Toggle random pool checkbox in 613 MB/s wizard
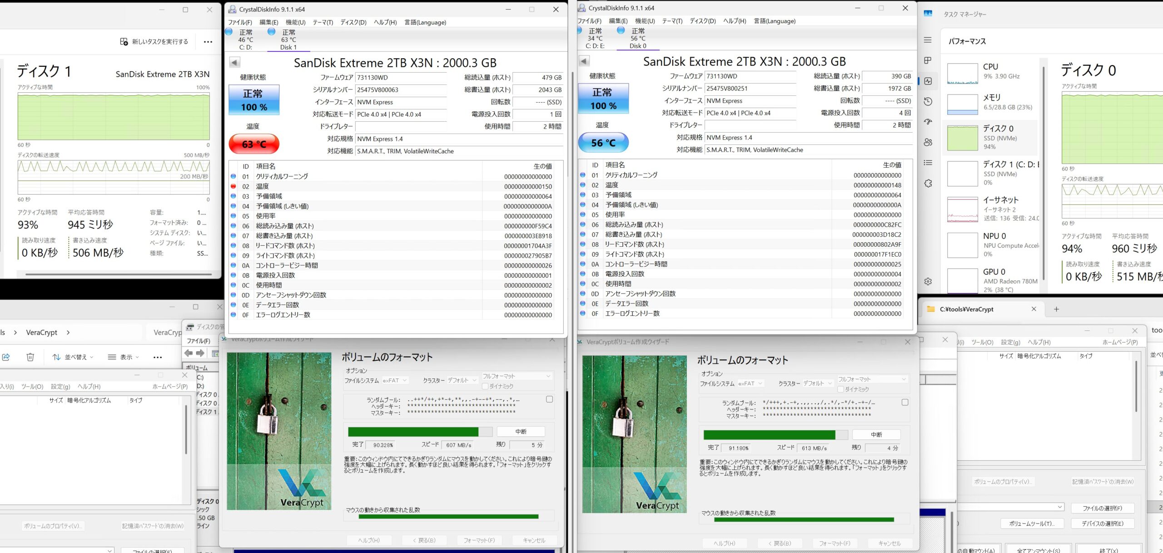1163x553 pixels. 905,403
